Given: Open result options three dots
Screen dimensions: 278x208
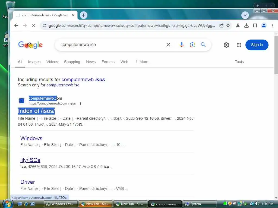Looking at the screenshot, I should (x=80, y=103).
